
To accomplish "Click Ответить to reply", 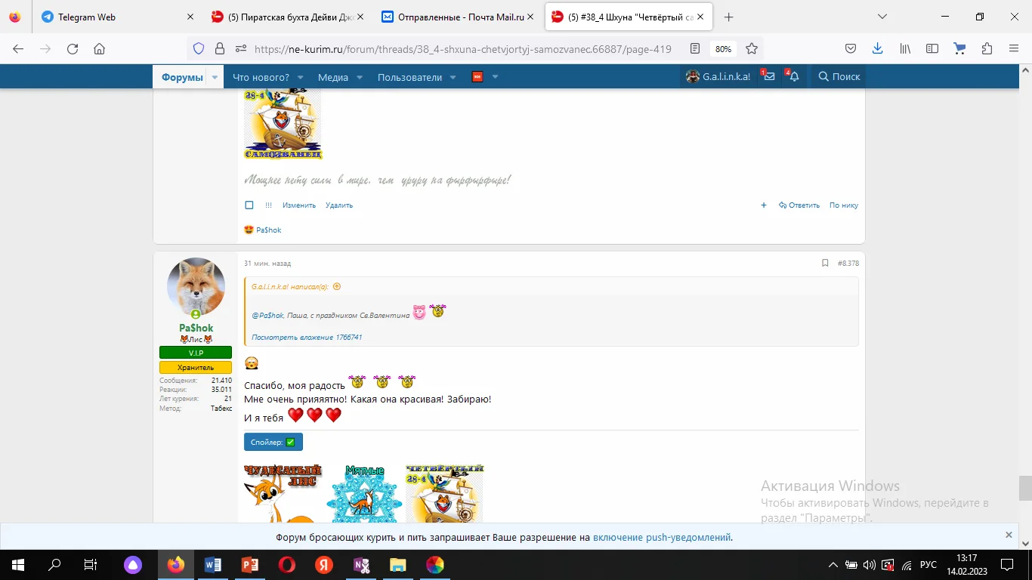I will pos(799,205).
